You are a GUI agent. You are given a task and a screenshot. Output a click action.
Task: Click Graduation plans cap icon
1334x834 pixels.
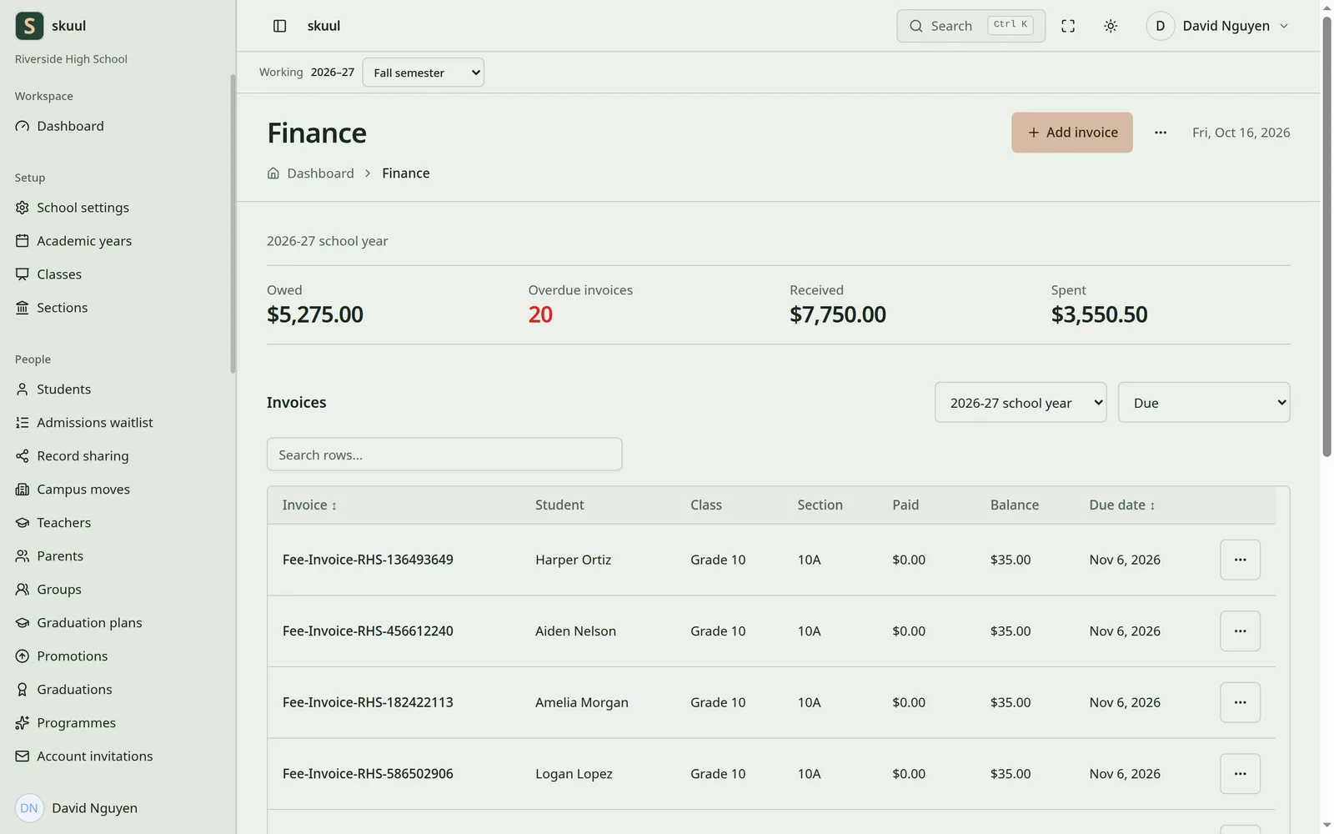tap(23, 623)
